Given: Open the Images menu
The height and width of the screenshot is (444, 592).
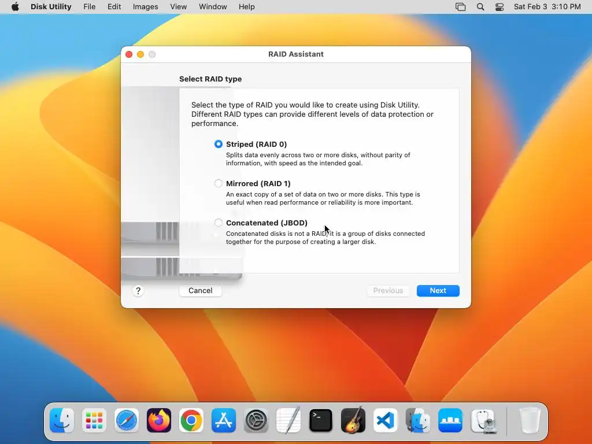Looking at the screenshot, I should pos(145,7).
